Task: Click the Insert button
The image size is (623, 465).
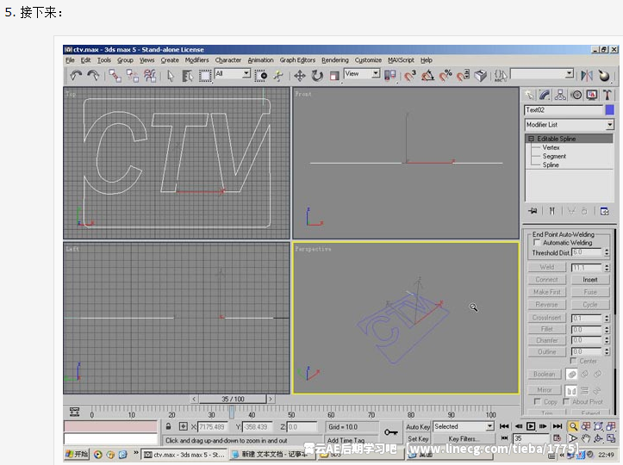Action: (x=590, y=280)
